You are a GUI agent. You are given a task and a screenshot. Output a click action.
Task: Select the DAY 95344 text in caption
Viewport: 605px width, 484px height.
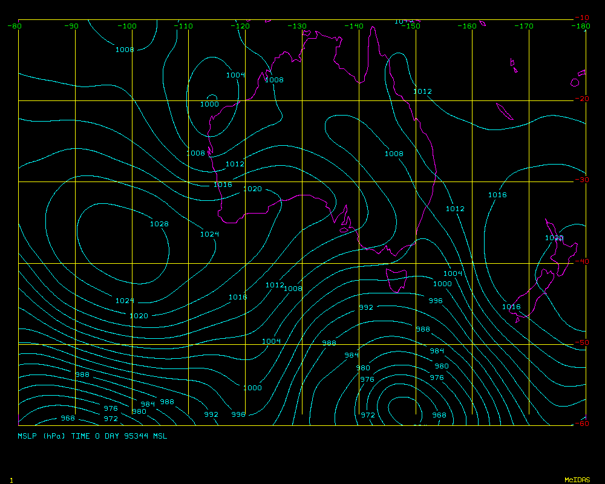(131, 436)
